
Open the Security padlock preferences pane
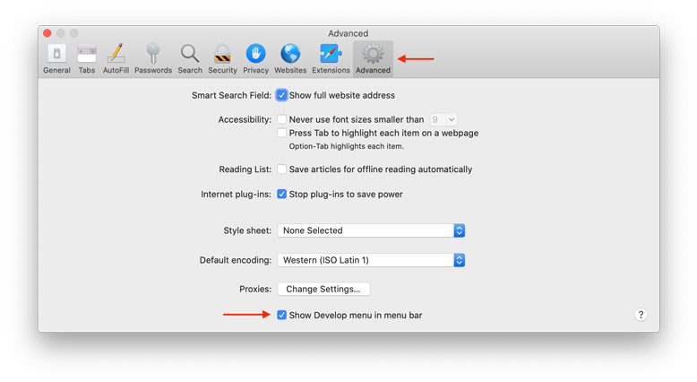pos(222,58)
